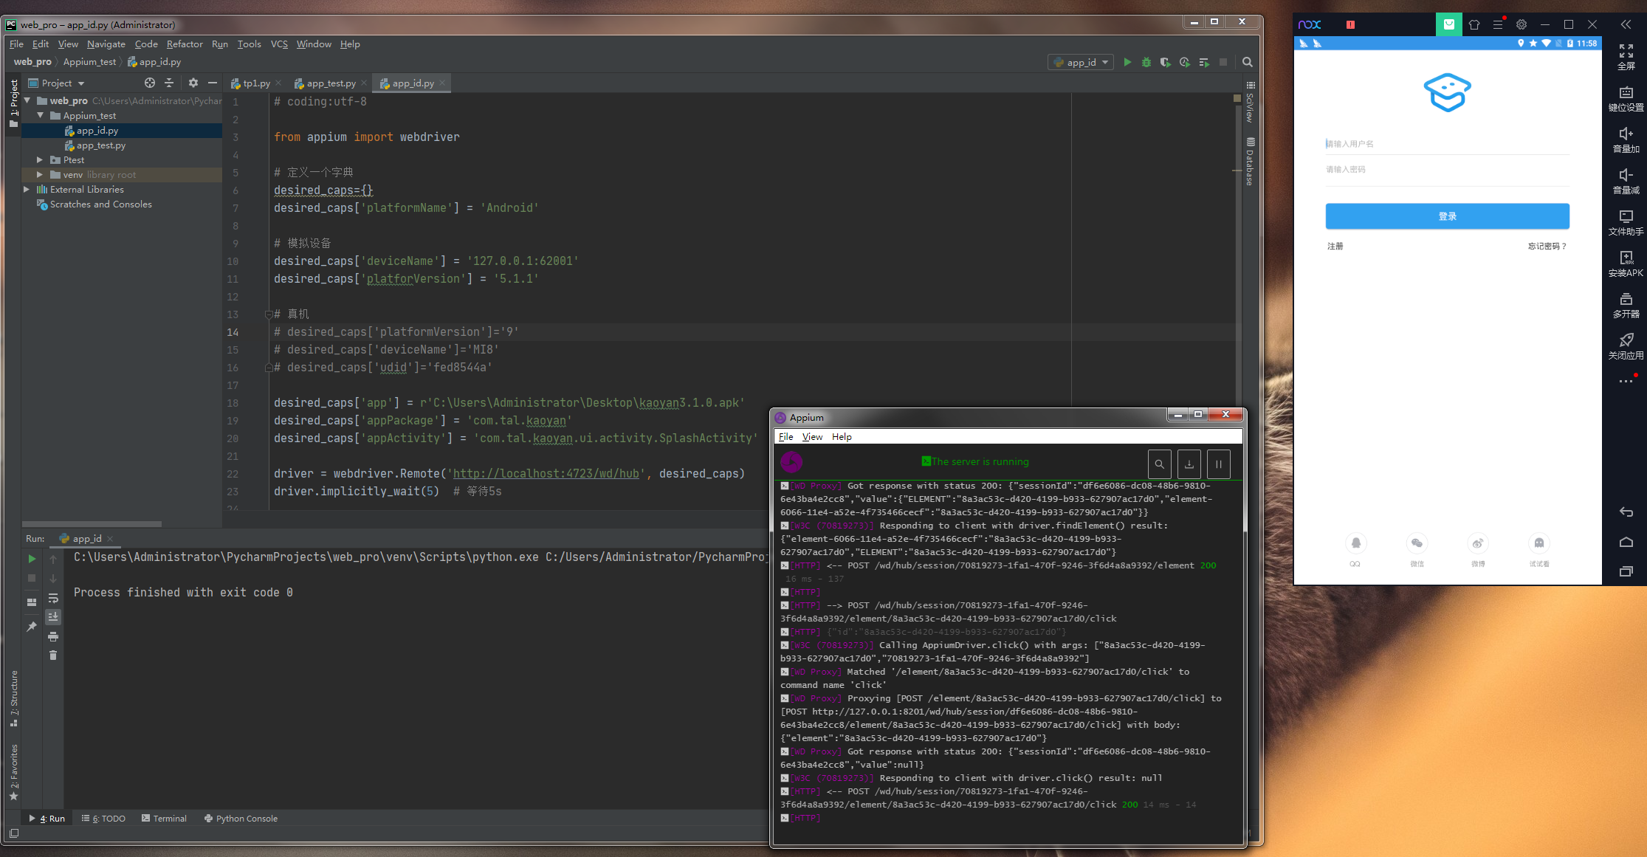Toggle scroll to end in the run console
This screenshot has height=857, width=1647.
click(x=53, y=616)
